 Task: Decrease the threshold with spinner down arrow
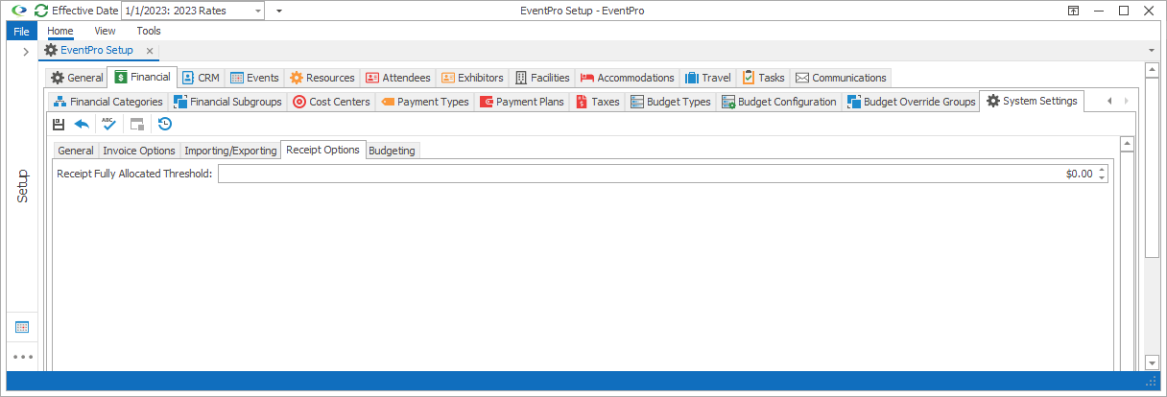[1103, 178]
